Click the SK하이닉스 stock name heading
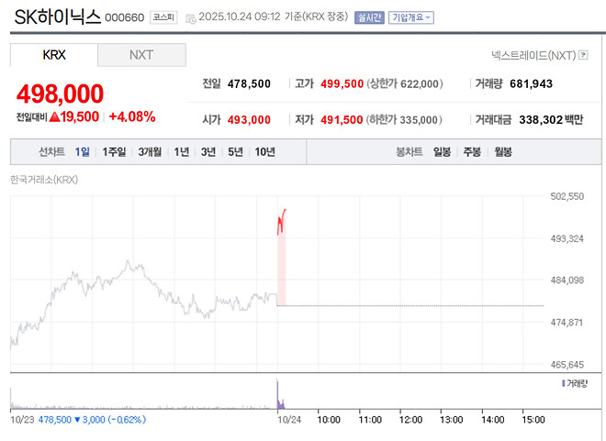The width and height of the screenshot is (606, 441). 58,17
